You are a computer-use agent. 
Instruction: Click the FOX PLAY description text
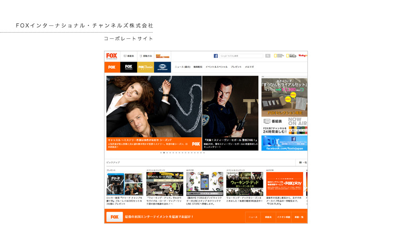coord(284,201)
